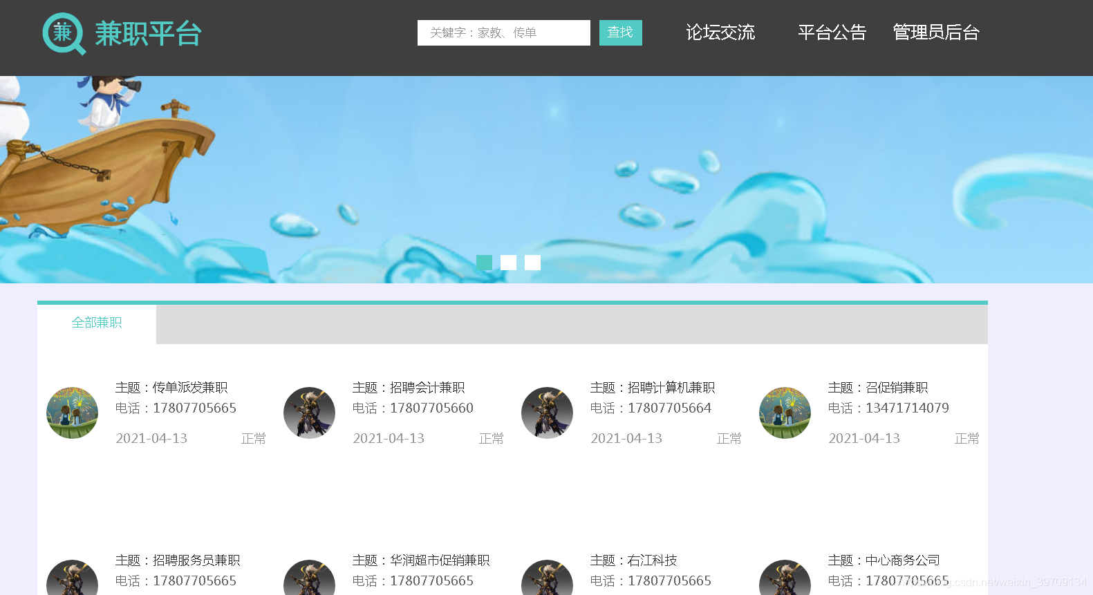This screenshot has height=595, width=1093.
Task: Click 正常 status of 召促销兼职
Action: click(967, 439)
